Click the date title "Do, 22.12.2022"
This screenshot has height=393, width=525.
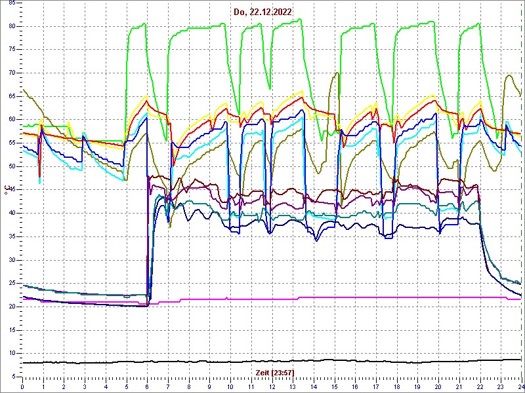click(262, 12)
